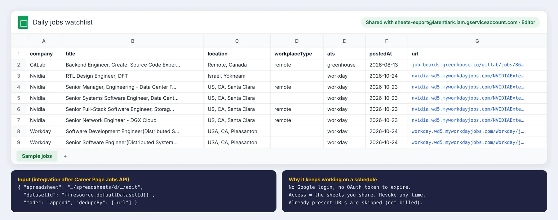The height and width of the screenshot is (220, 558).
Task: Click the 'location' header cell
Action: pyautogui.click(x=237, y=54)
